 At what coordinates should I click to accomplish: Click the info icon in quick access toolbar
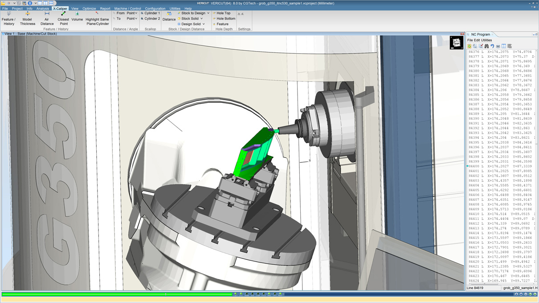30,3
